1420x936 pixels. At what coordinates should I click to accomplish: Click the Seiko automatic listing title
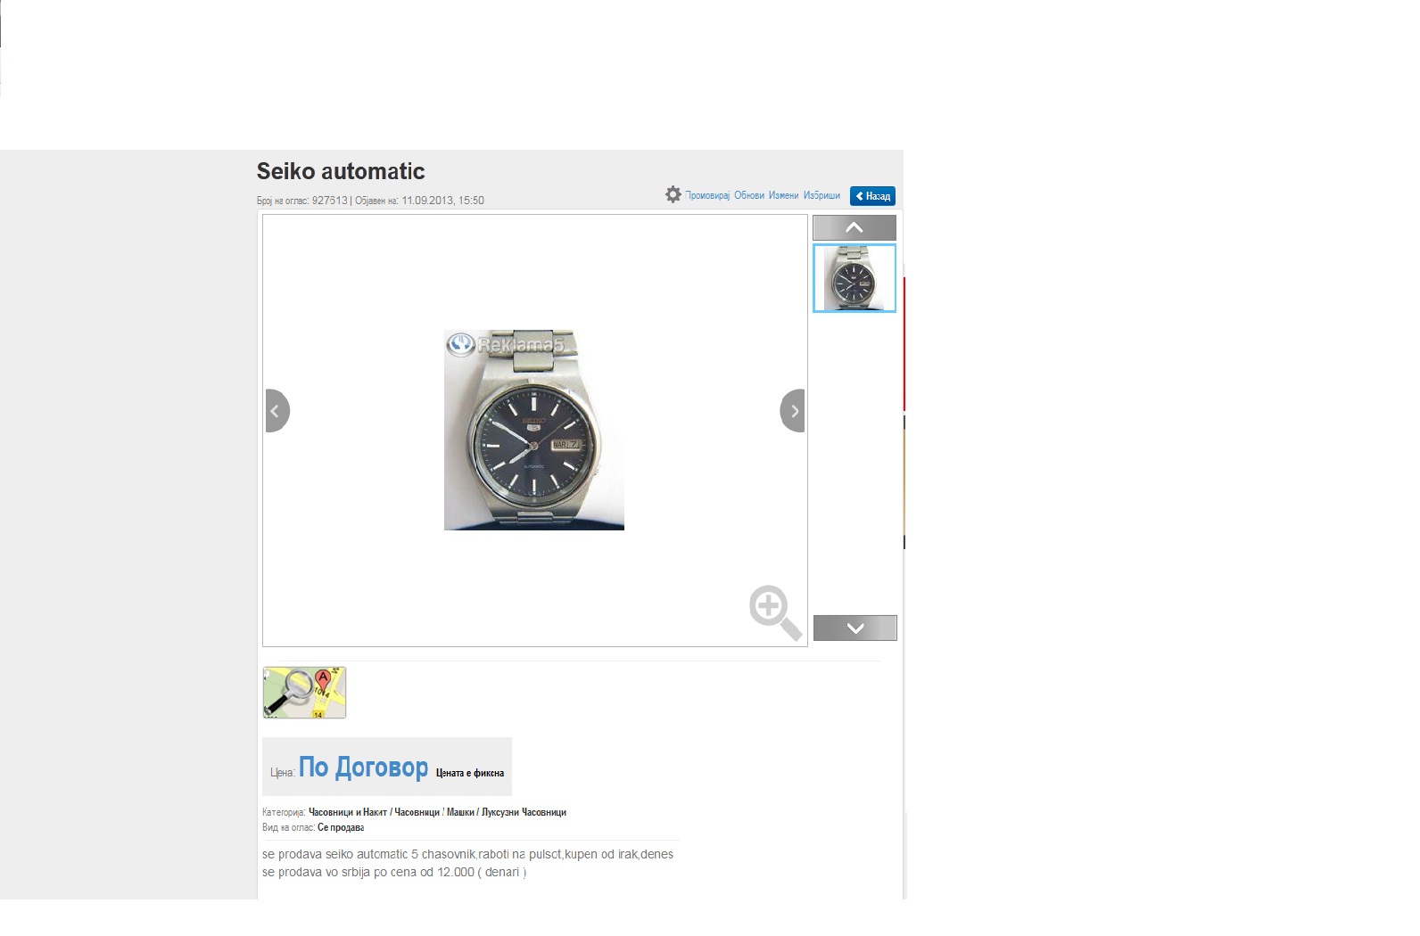341,171
